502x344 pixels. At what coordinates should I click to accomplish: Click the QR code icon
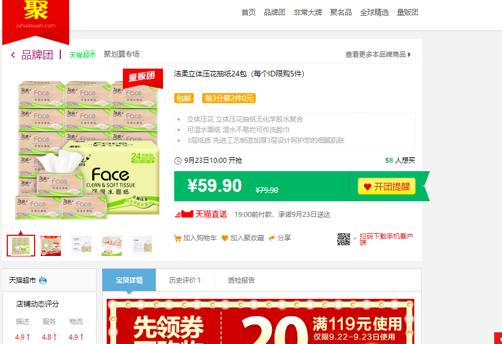click(343, 239)
